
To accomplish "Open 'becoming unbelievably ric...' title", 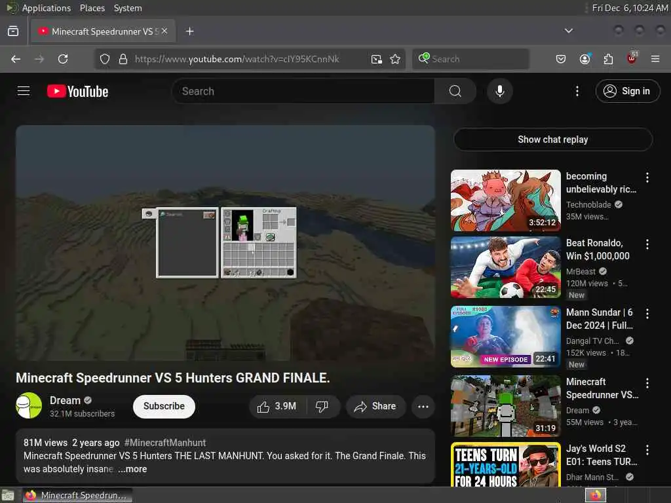I will point(602,183).
